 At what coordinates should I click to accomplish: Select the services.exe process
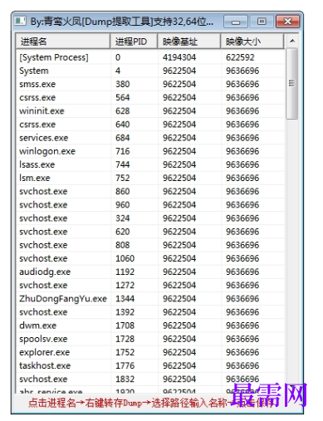coord(150,138)
